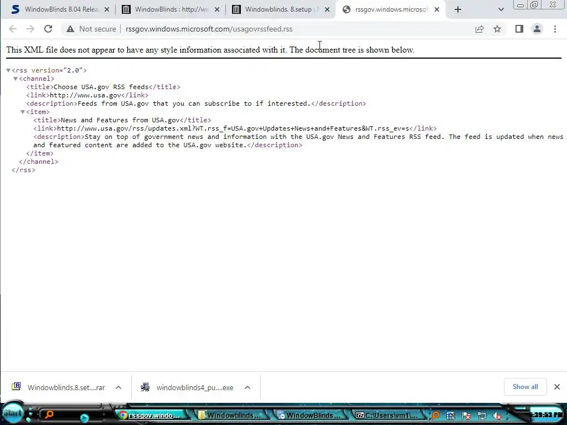Click the taskbar clock showing 5:39:53 PM
The image size is (567, 425).
pyautogui.click(x=546, y=415)
